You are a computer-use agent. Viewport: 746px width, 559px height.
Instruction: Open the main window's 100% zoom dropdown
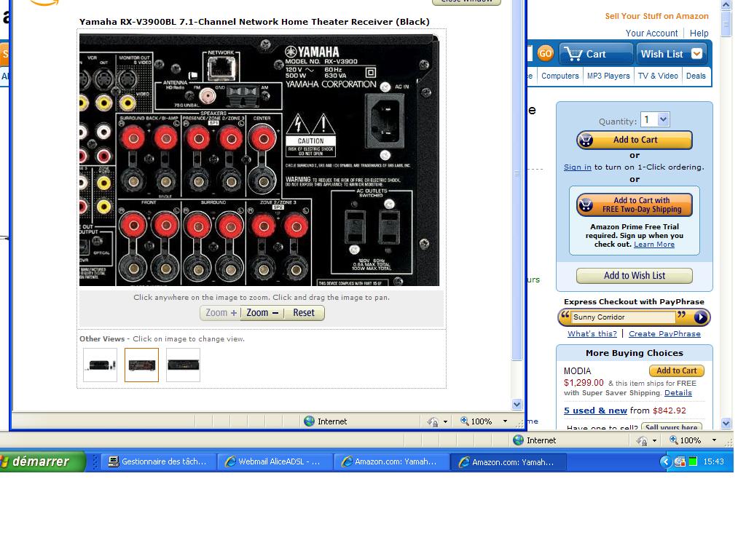pos(714,440)
